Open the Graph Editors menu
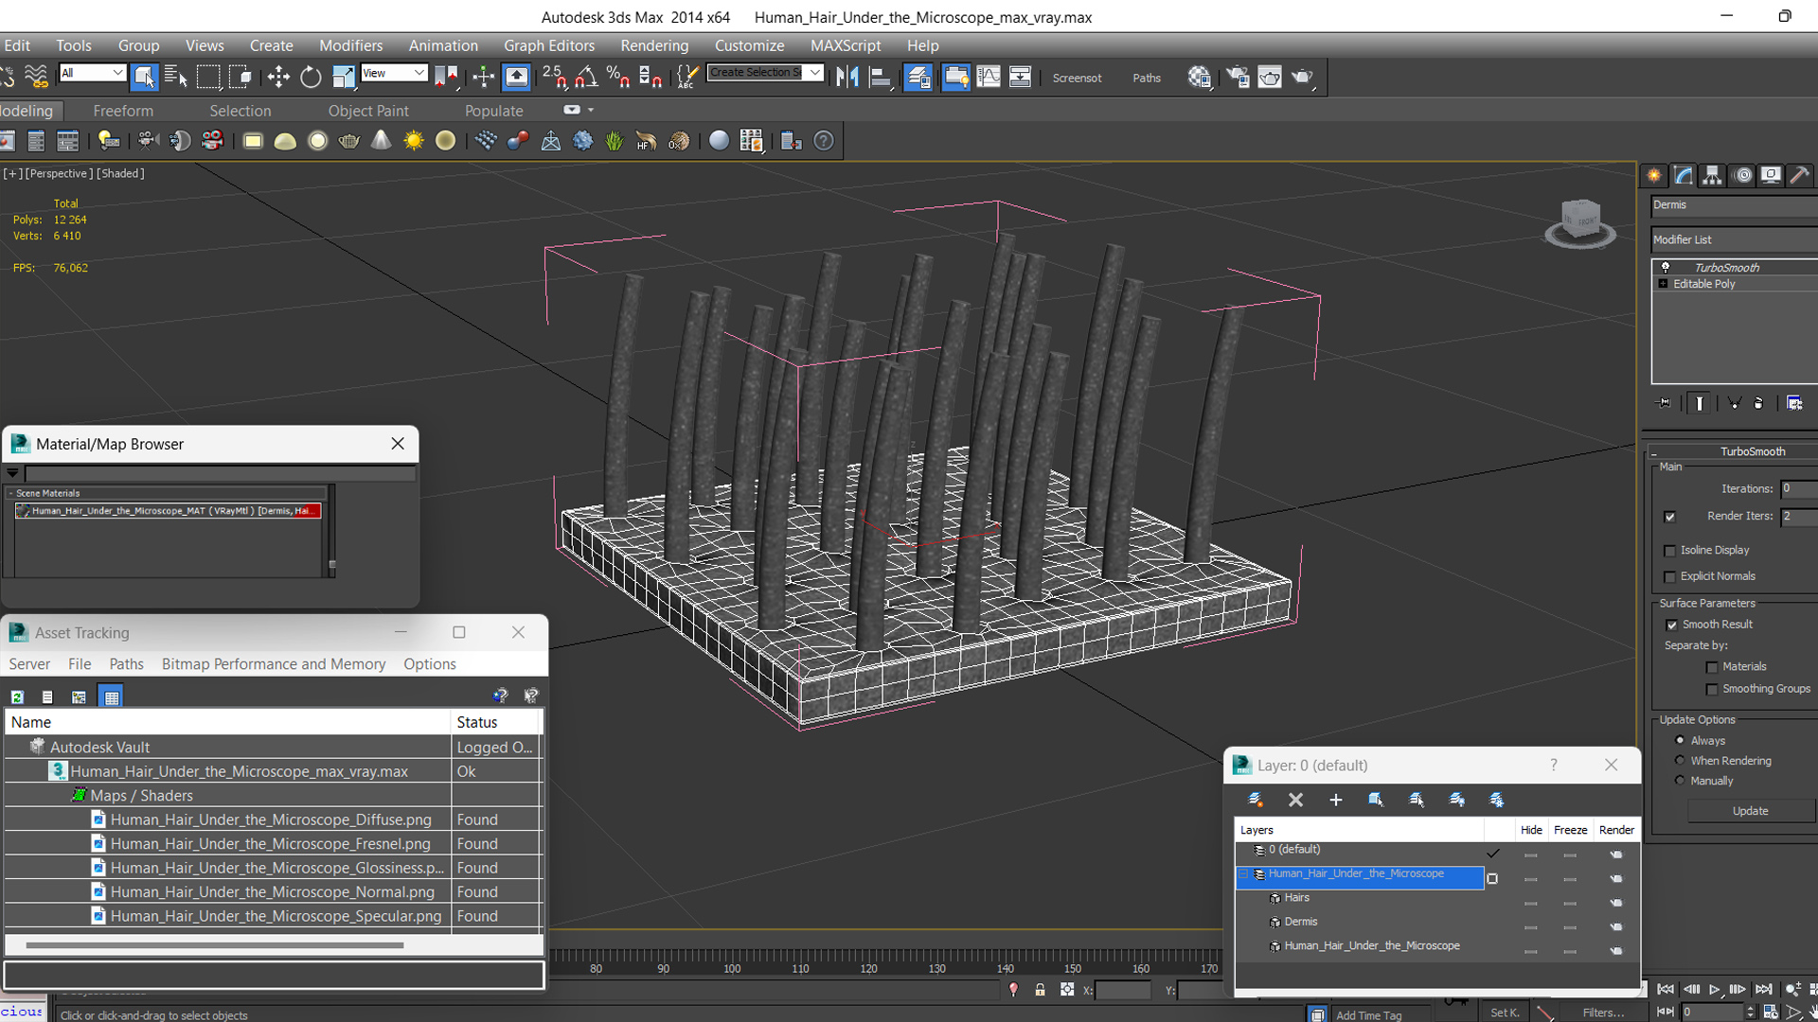 [549, 45]
